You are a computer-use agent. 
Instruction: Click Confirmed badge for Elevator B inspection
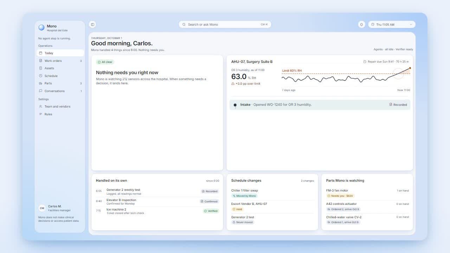(x=209, y=201)
